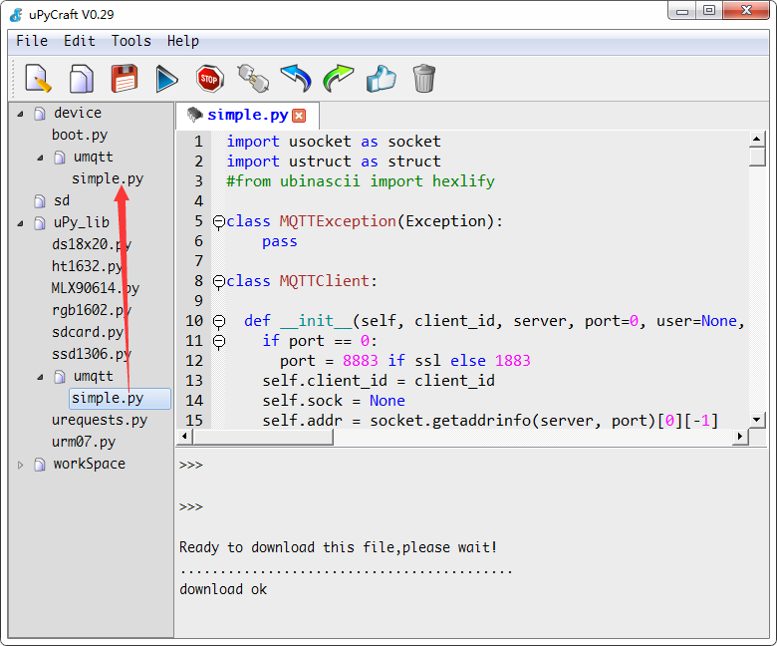Click the red Stop icon

[209, 79]
